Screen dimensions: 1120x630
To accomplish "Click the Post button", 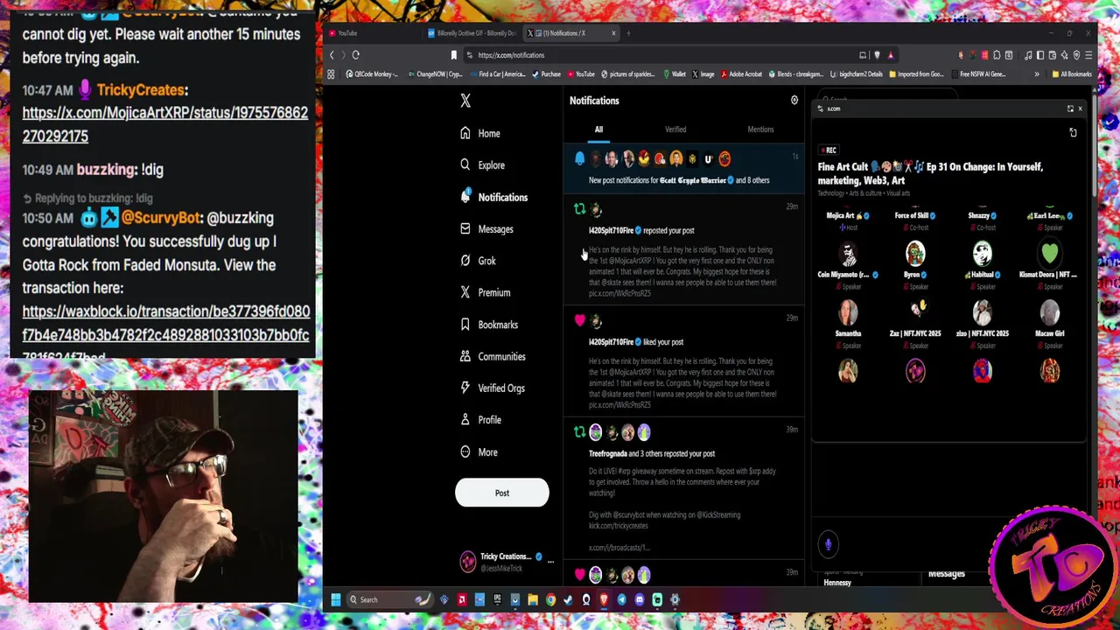I will click(502, 493).
